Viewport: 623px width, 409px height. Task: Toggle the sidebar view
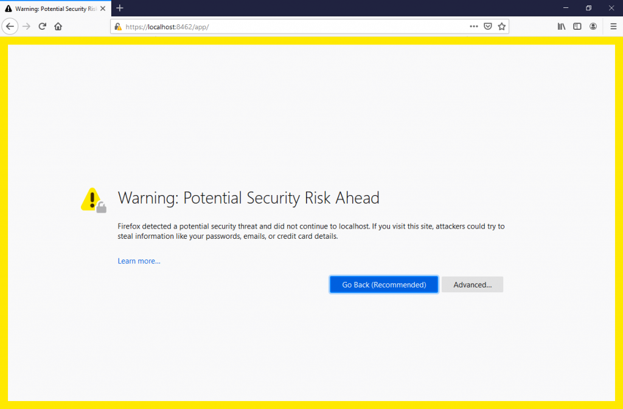pyautogui.click(x=576, y=26)
